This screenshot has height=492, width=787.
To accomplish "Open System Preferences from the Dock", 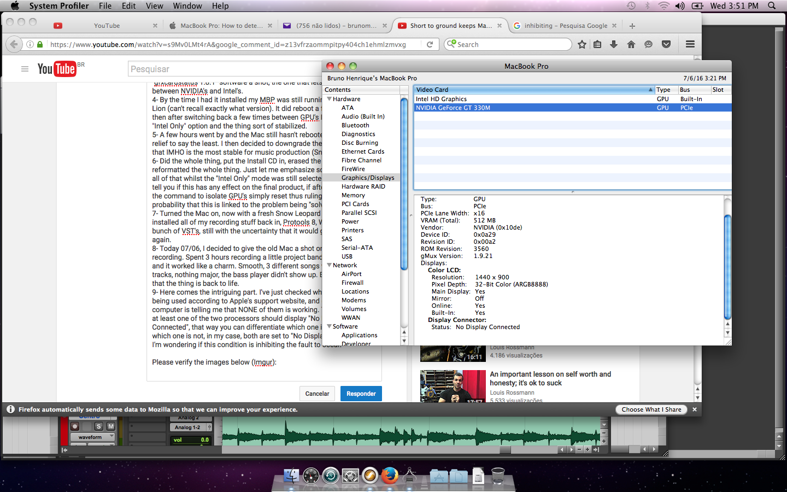I will coord(350,476).
